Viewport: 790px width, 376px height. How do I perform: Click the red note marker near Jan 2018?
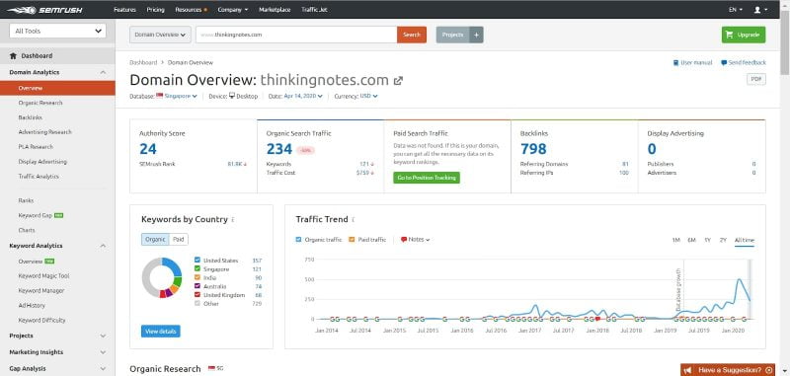click(597, 319)
